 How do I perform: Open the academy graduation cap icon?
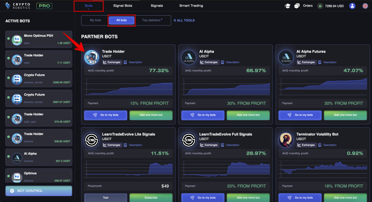(287, 6)
